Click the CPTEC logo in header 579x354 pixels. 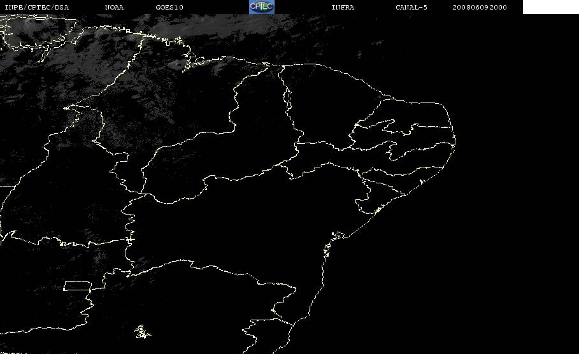(x=261, y=6)
